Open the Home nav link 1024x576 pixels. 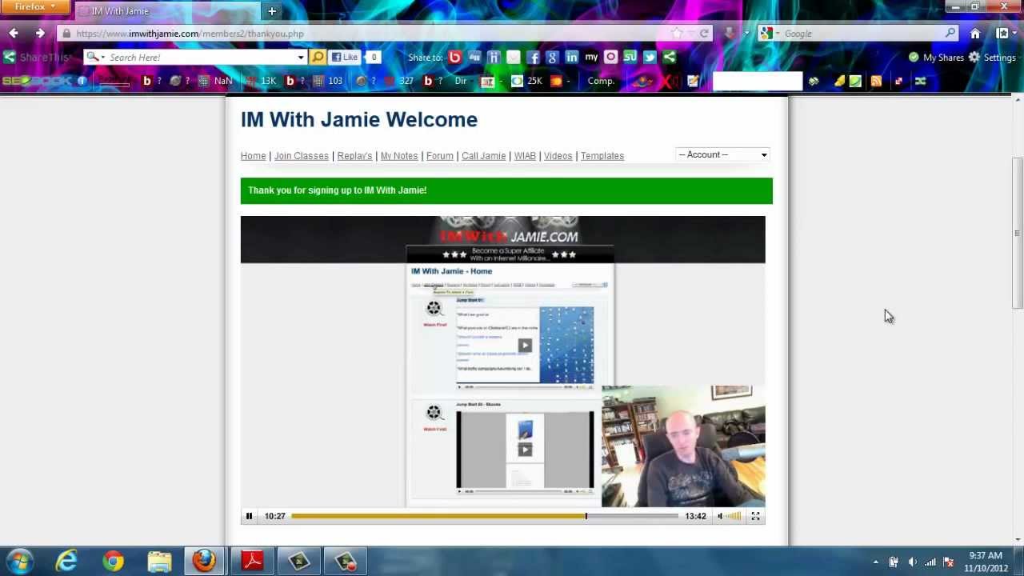coord(253,156)
